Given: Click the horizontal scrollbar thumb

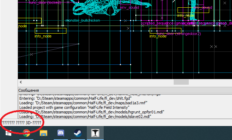Looking at the screenshot, I should [x=181, y=82].
